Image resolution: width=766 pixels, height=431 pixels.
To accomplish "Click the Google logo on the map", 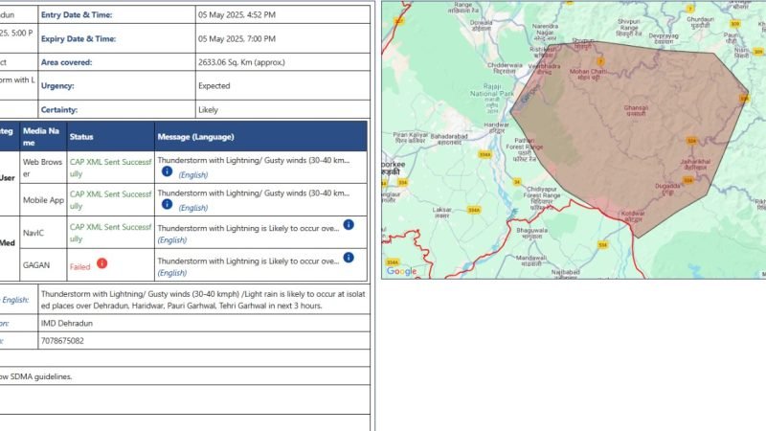I will pos(401,271).
